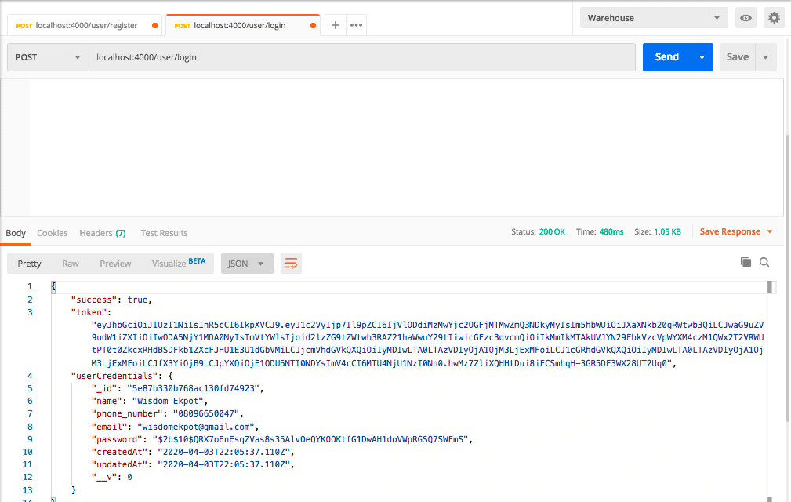Select the Raw view mode
The image size is (791, 502).
coord(71,264)
